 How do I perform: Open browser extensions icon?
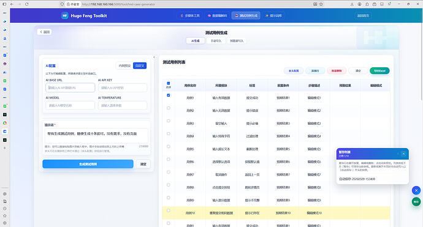click(x=367, y=4)
